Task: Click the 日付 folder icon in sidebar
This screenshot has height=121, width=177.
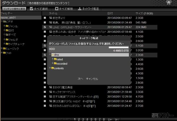Action: point(7,30)
